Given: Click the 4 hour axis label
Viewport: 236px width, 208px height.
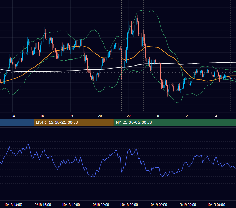Looking at the screenshot, I should click(x=216, y=116).
